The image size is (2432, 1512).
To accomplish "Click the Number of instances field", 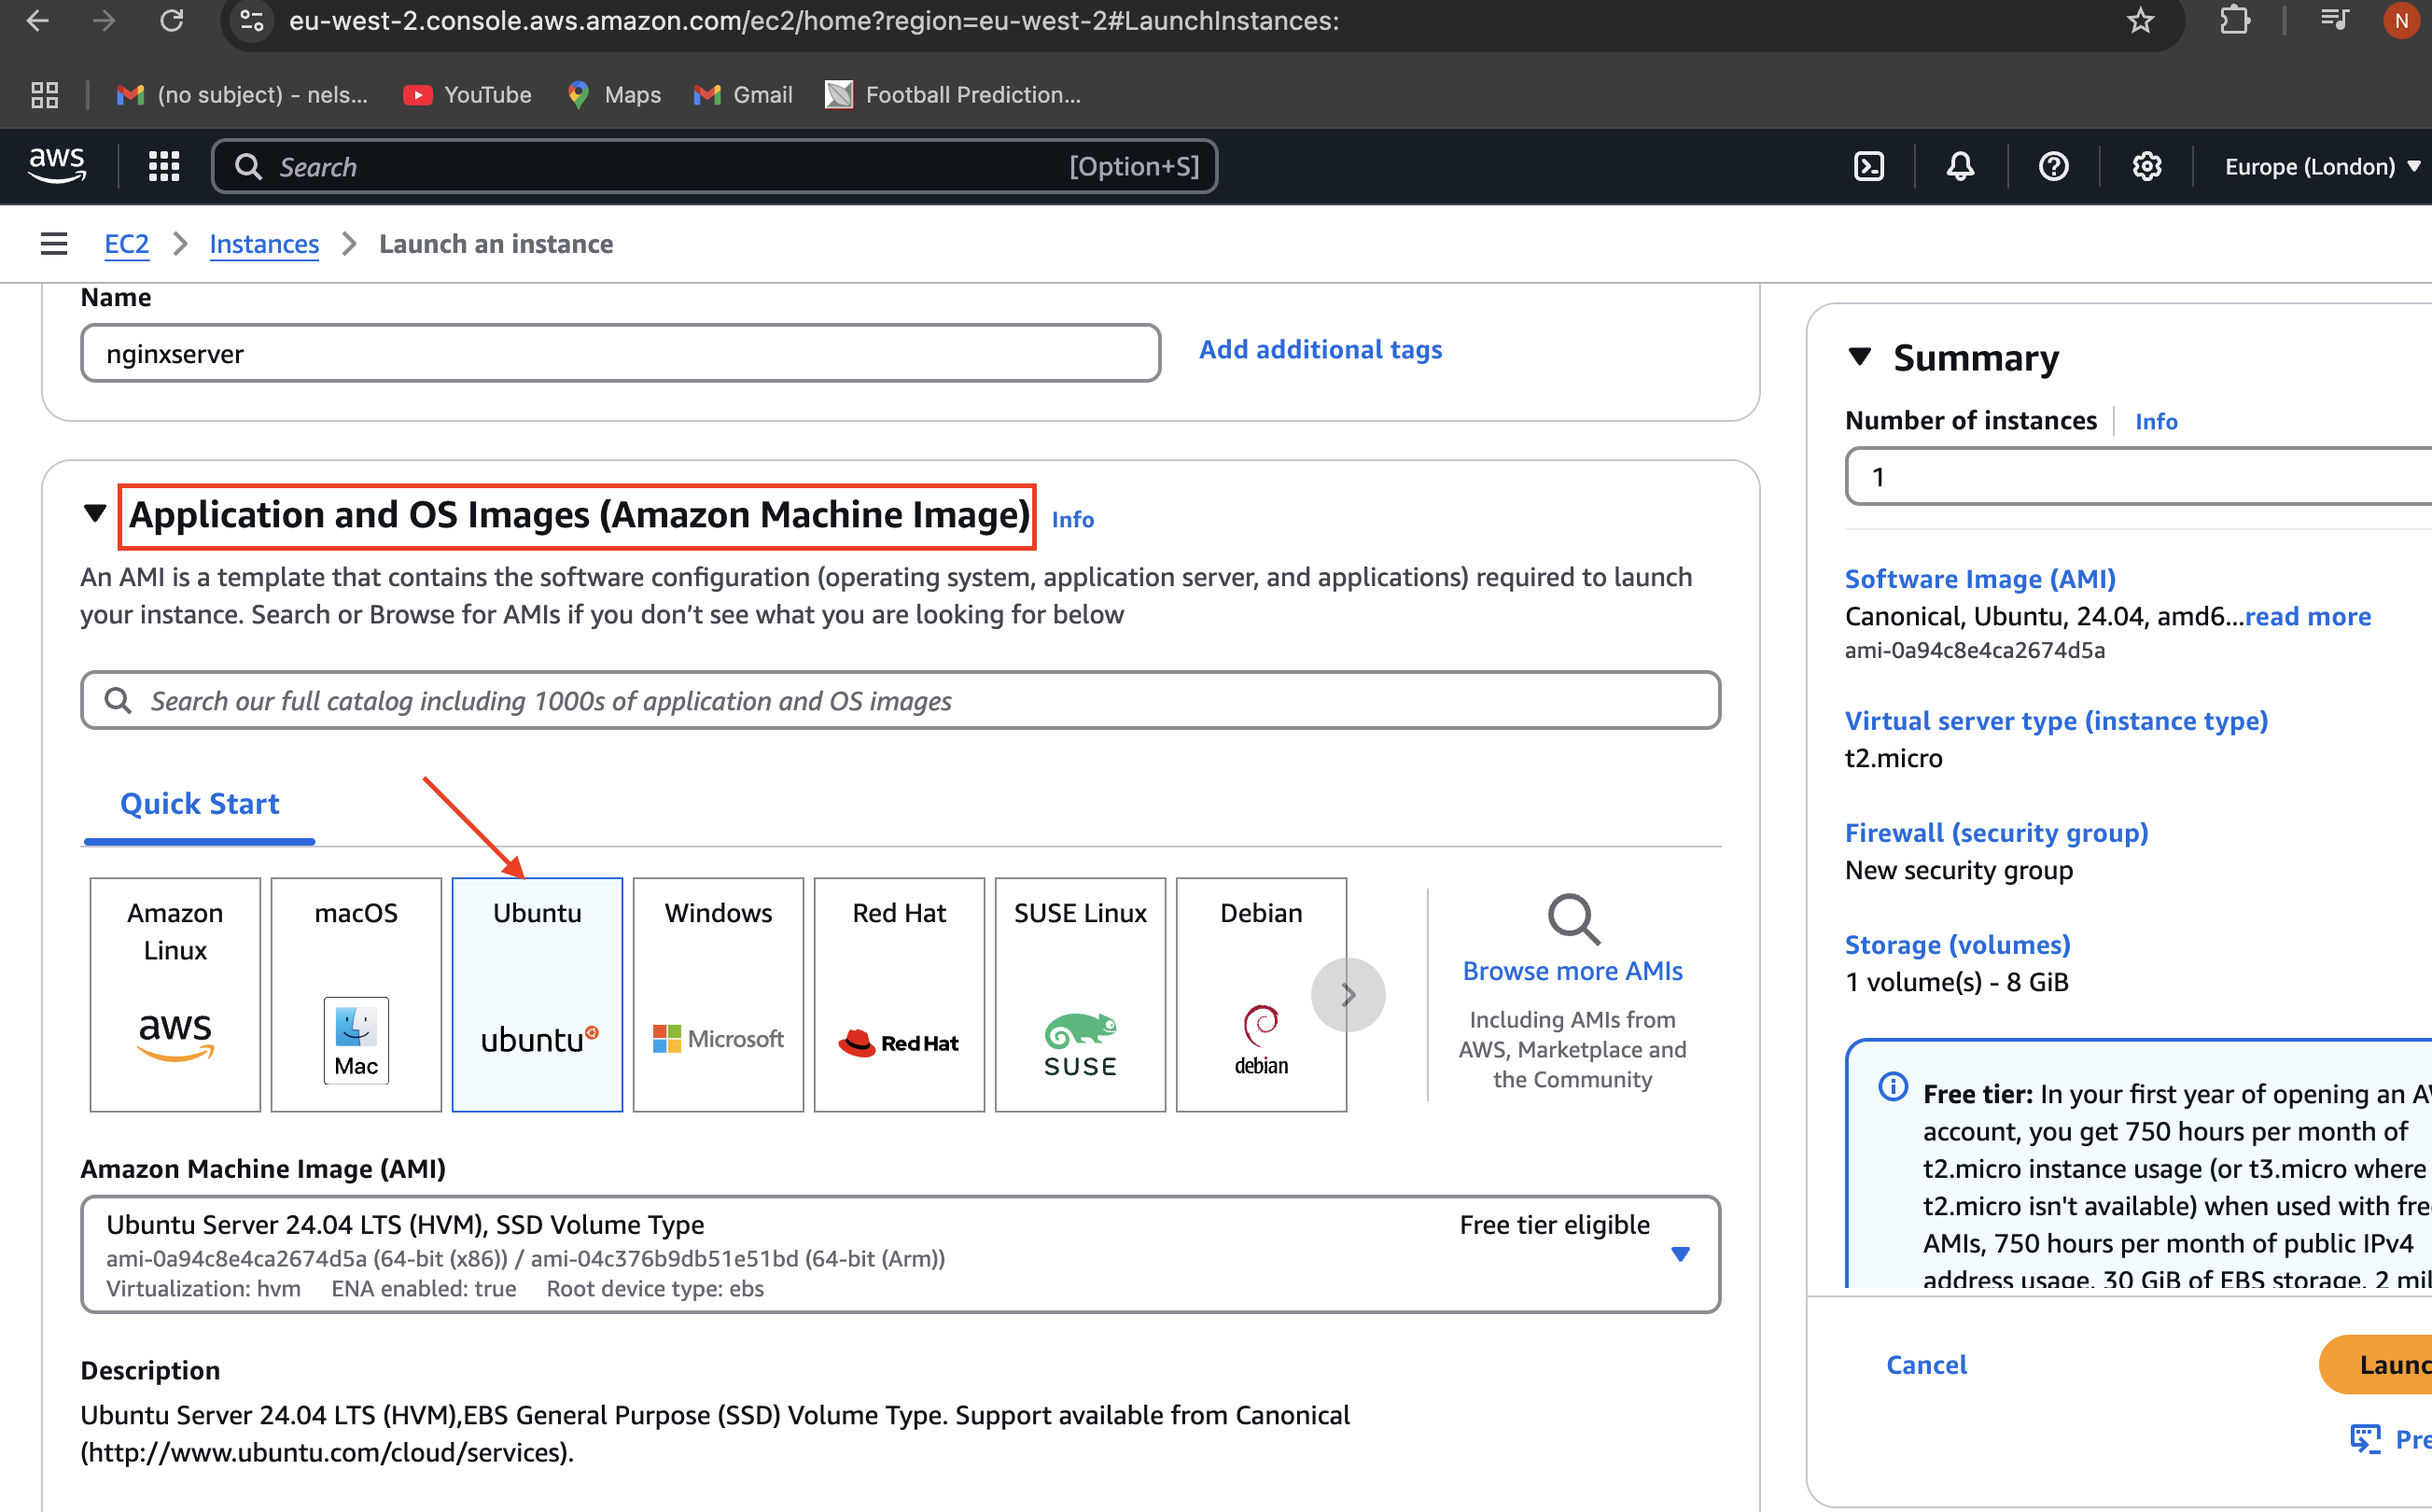I will point(2139,477).
